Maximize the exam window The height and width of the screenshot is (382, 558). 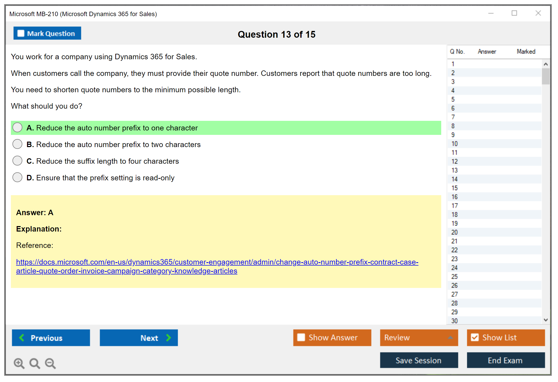coord(514,13)
